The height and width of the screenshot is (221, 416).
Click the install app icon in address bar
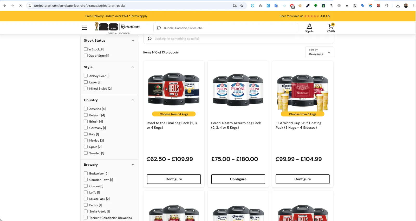coord(235,5)
